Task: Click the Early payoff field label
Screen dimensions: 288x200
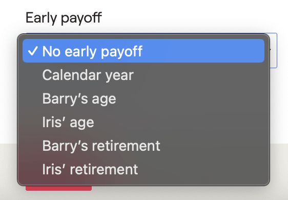Action: point(64,18)
